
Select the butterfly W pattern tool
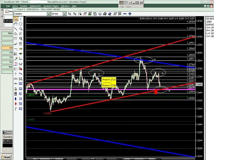[x=21, y=64]
